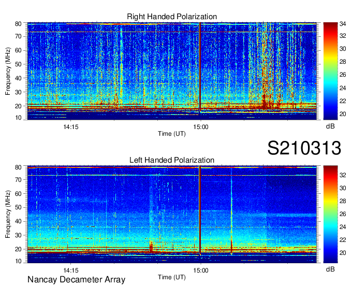Viewport: 352px width, 286px height.
Task: Click the 14:15 tick label under Right Handed plot
Action: (x=71, y=127)
